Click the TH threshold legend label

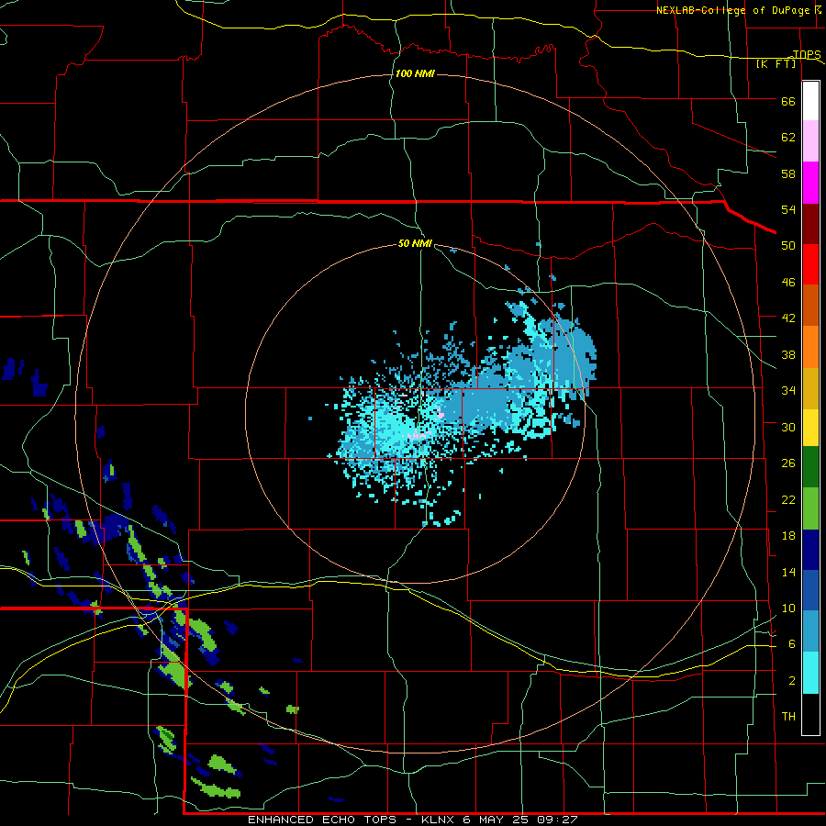click(x=788, y=717)
